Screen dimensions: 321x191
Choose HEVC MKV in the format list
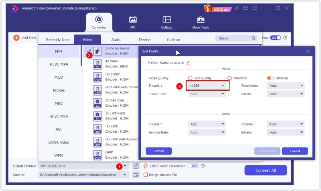(x=59, y=116)
